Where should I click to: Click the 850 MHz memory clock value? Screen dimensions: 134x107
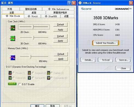[x=43, y=61]
